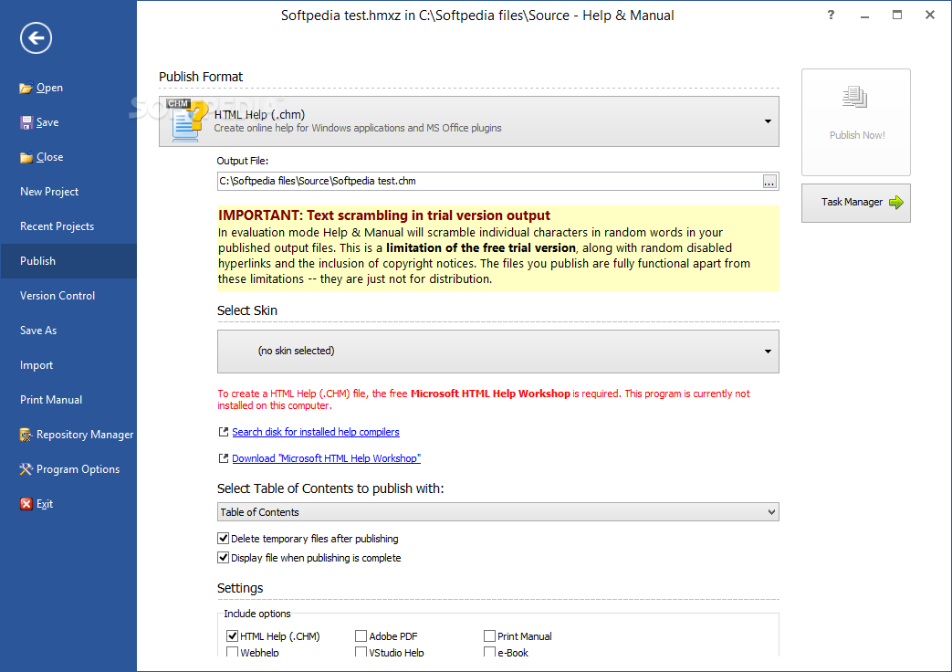
Task: Click external link icon beside Search disk
Action: [223, 432]
